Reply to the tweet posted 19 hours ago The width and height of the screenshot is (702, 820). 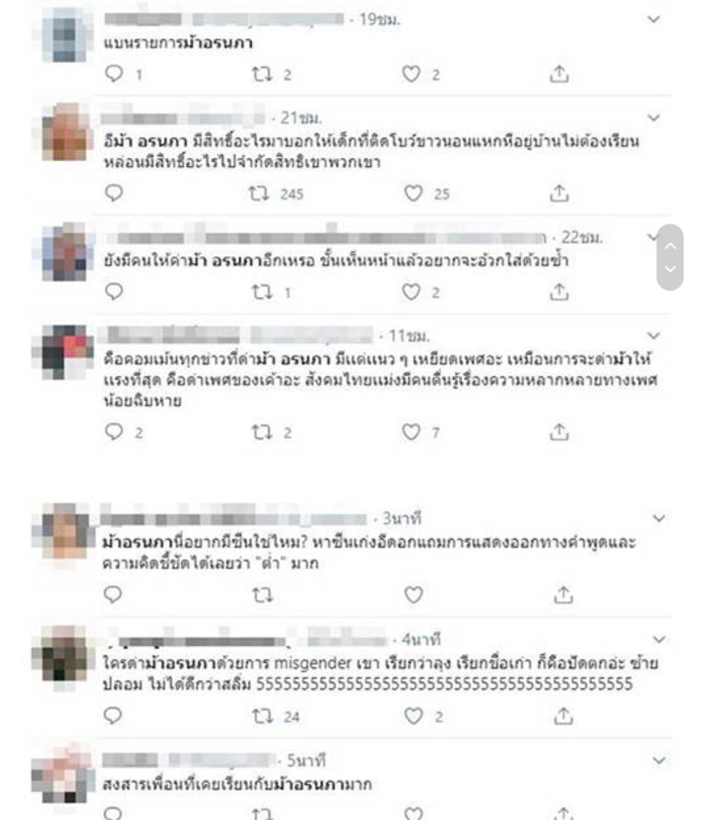point(114,74)
